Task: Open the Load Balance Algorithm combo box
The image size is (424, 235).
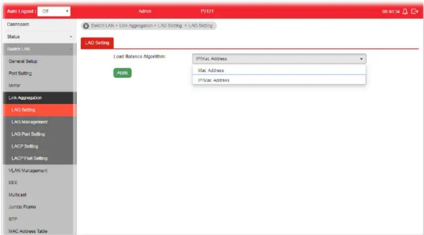Action: pos(279,59)
